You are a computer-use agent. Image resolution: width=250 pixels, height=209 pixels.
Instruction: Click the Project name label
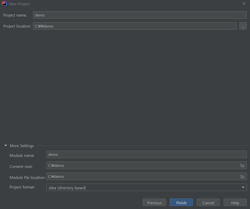pos(15,15)
